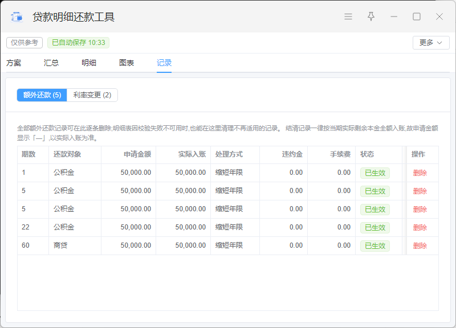456x328 pixels.
Task: Click the 已自动保存 10:33 status tag
Action: [78, 43]
